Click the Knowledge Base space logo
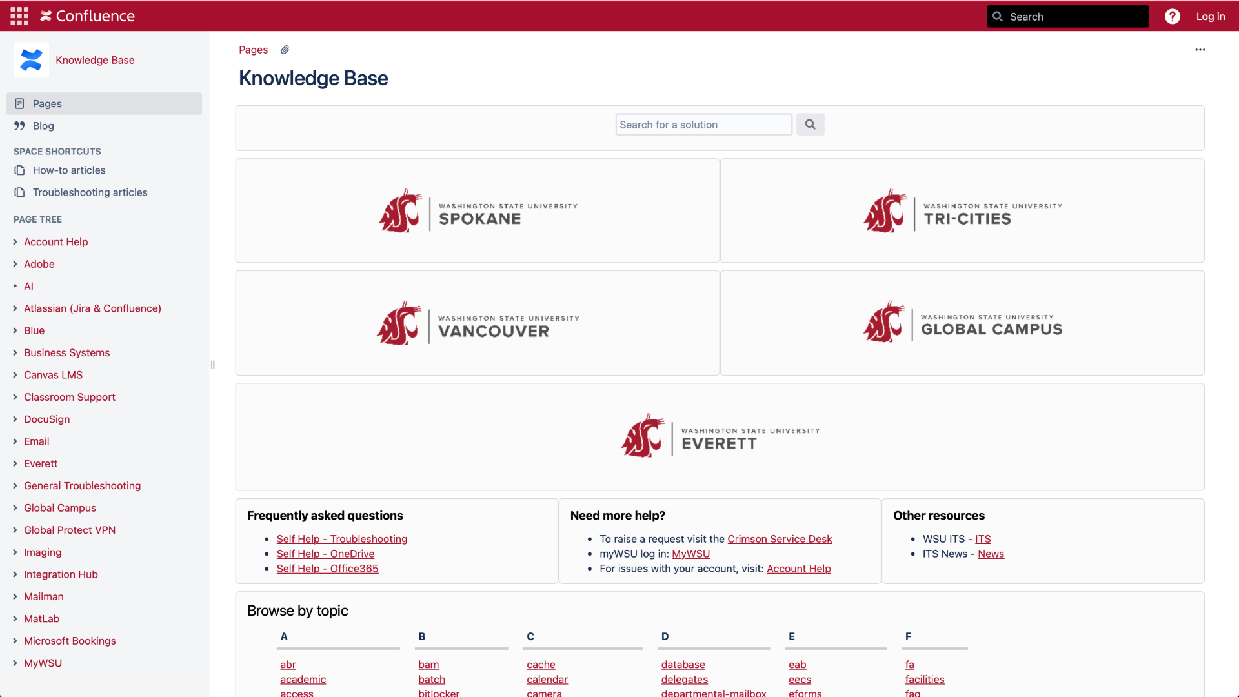 coord(30,59)
